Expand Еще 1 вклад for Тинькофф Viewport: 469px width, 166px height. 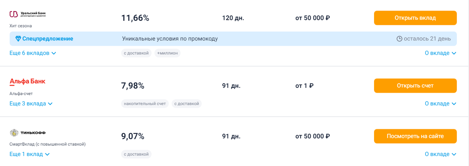[30, 154]
